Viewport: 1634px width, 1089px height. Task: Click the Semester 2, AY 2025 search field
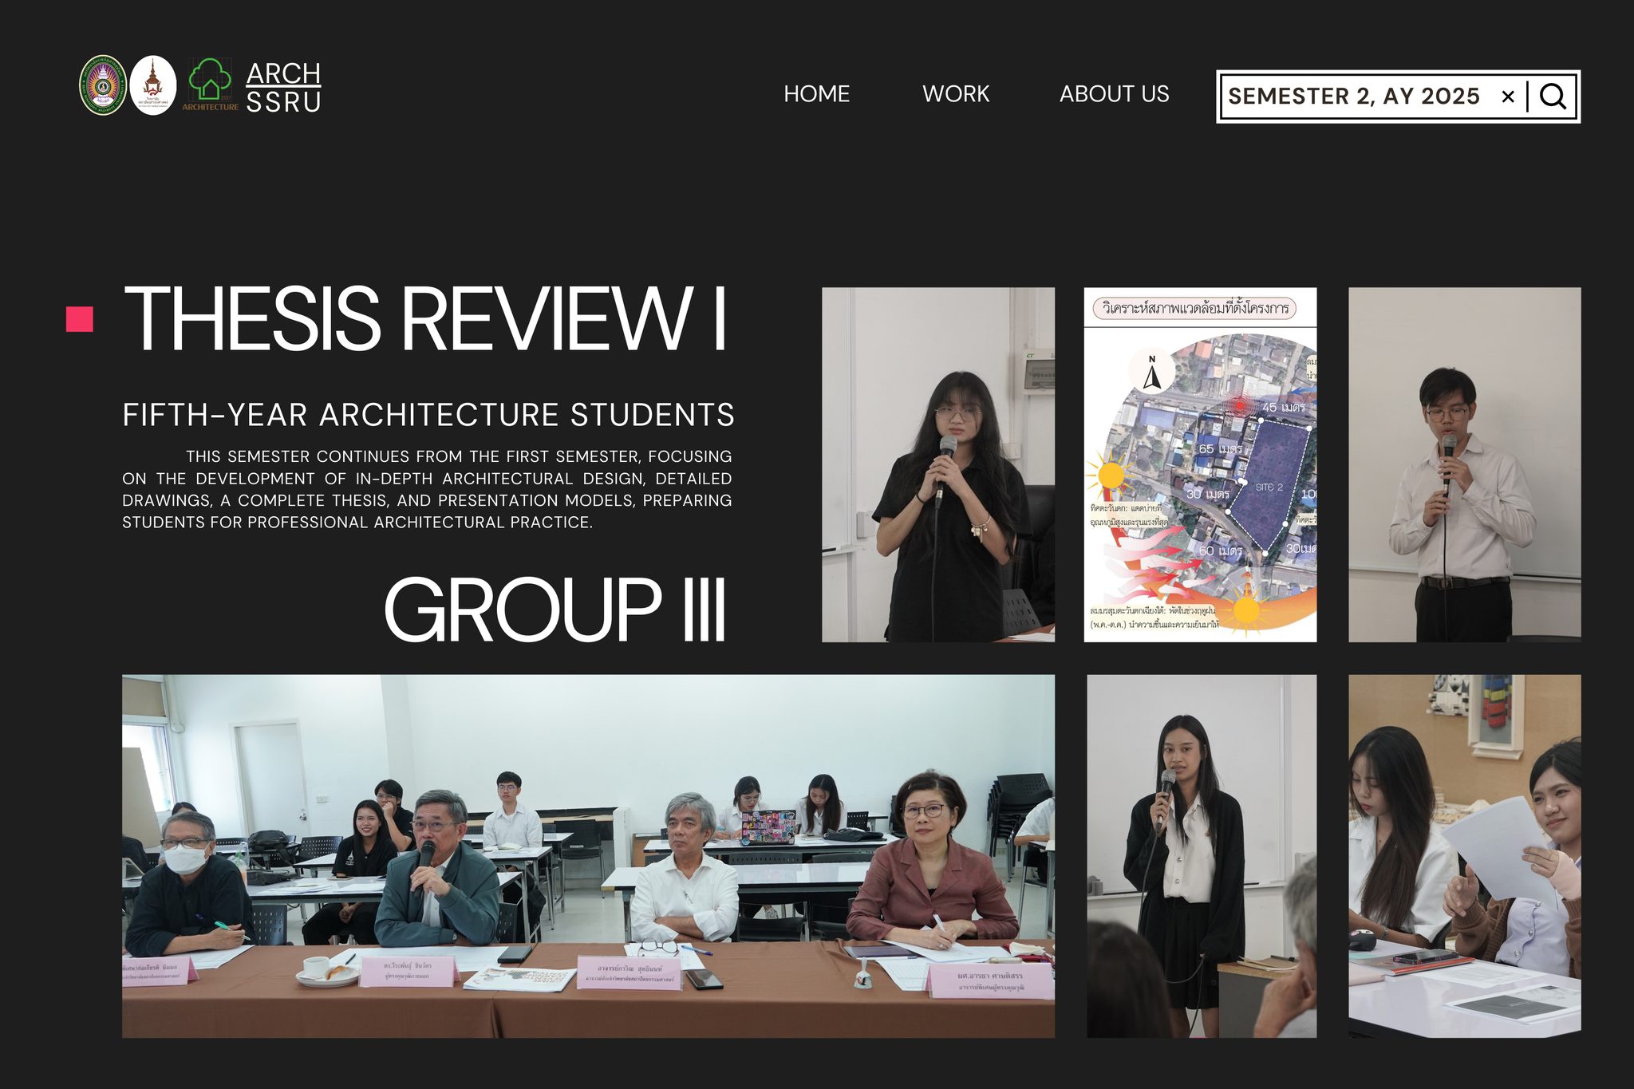(x=1353, y=97)
